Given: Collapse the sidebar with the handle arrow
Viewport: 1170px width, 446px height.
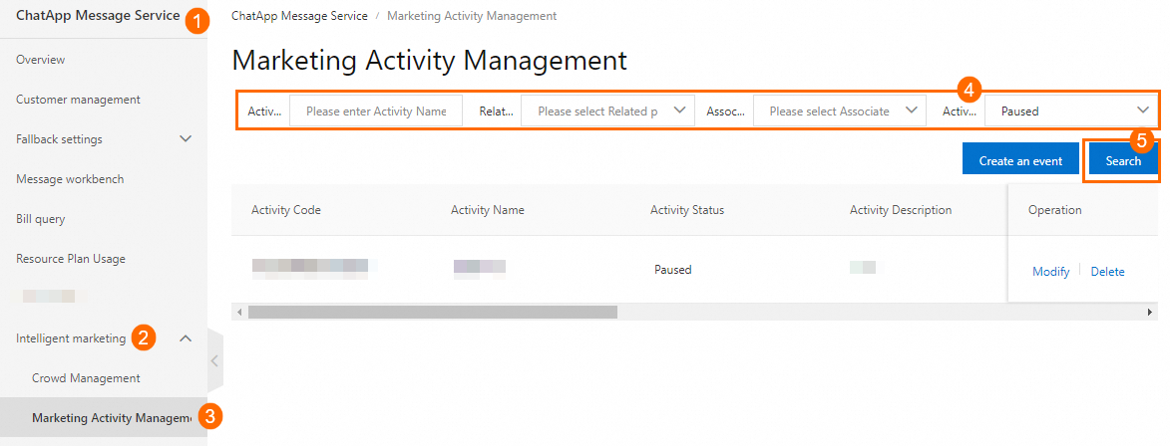Looking at the screenshot, I should [x=214, y=360].
